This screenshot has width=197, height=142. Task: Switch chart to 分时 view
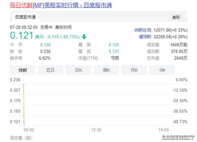[23, 70]
